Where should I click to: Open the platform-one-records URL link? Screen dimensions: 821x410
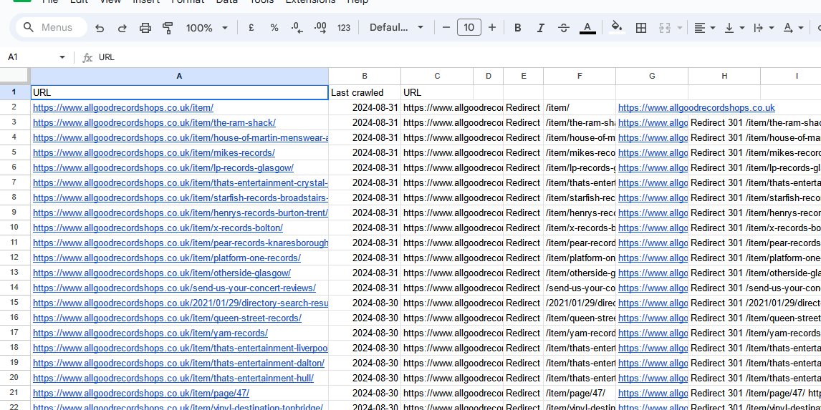coord(166,258)
